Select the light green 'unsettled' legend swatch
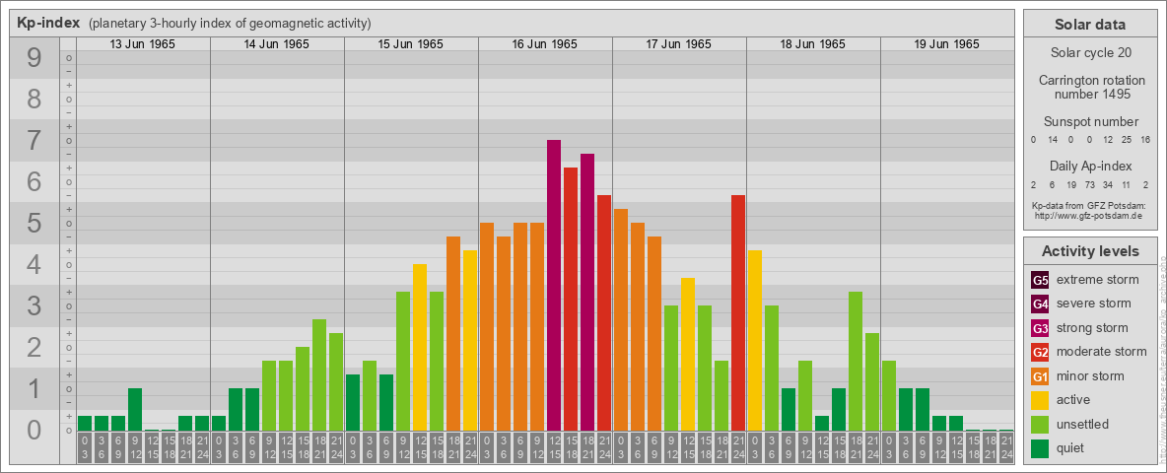 click(1040, 424)
